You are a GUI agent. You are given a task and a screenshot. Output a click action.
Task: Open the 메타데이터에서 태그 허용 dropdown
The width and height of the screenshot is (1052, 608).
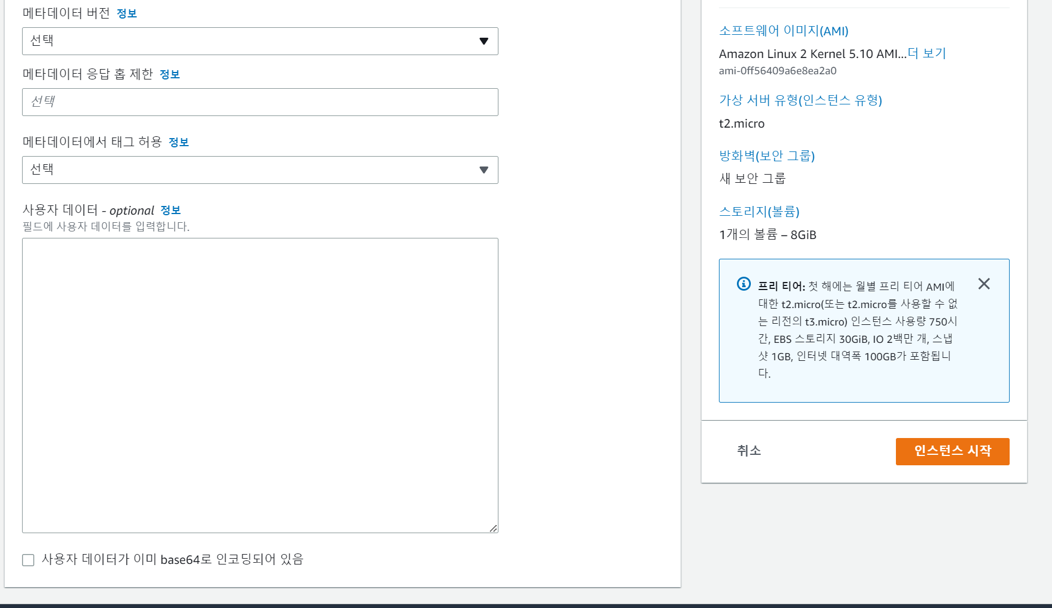(260, 170)
